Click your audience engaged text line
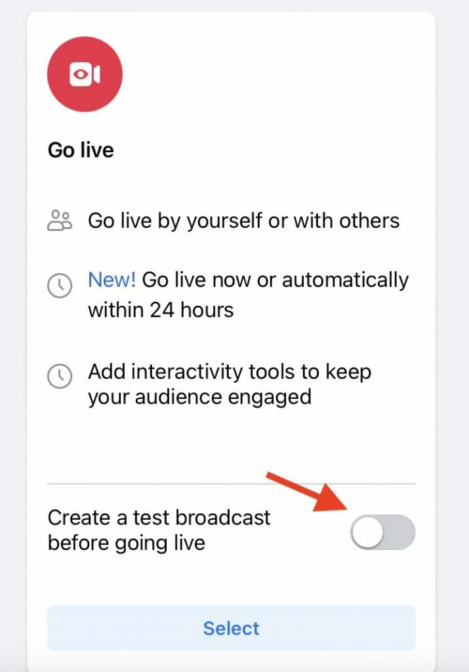The height and width of the screenshot is (672, 469). pos(199,397)
